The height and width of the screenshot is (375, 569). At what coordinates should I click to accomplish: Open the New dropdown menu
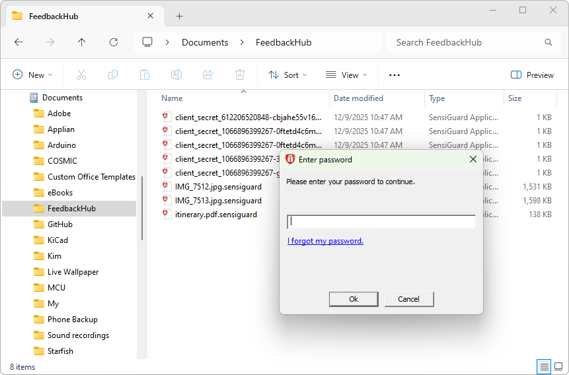click(32, 75)
